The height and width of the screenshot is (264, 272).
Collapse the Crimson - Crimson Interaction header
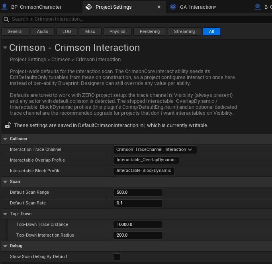(5, 48)
